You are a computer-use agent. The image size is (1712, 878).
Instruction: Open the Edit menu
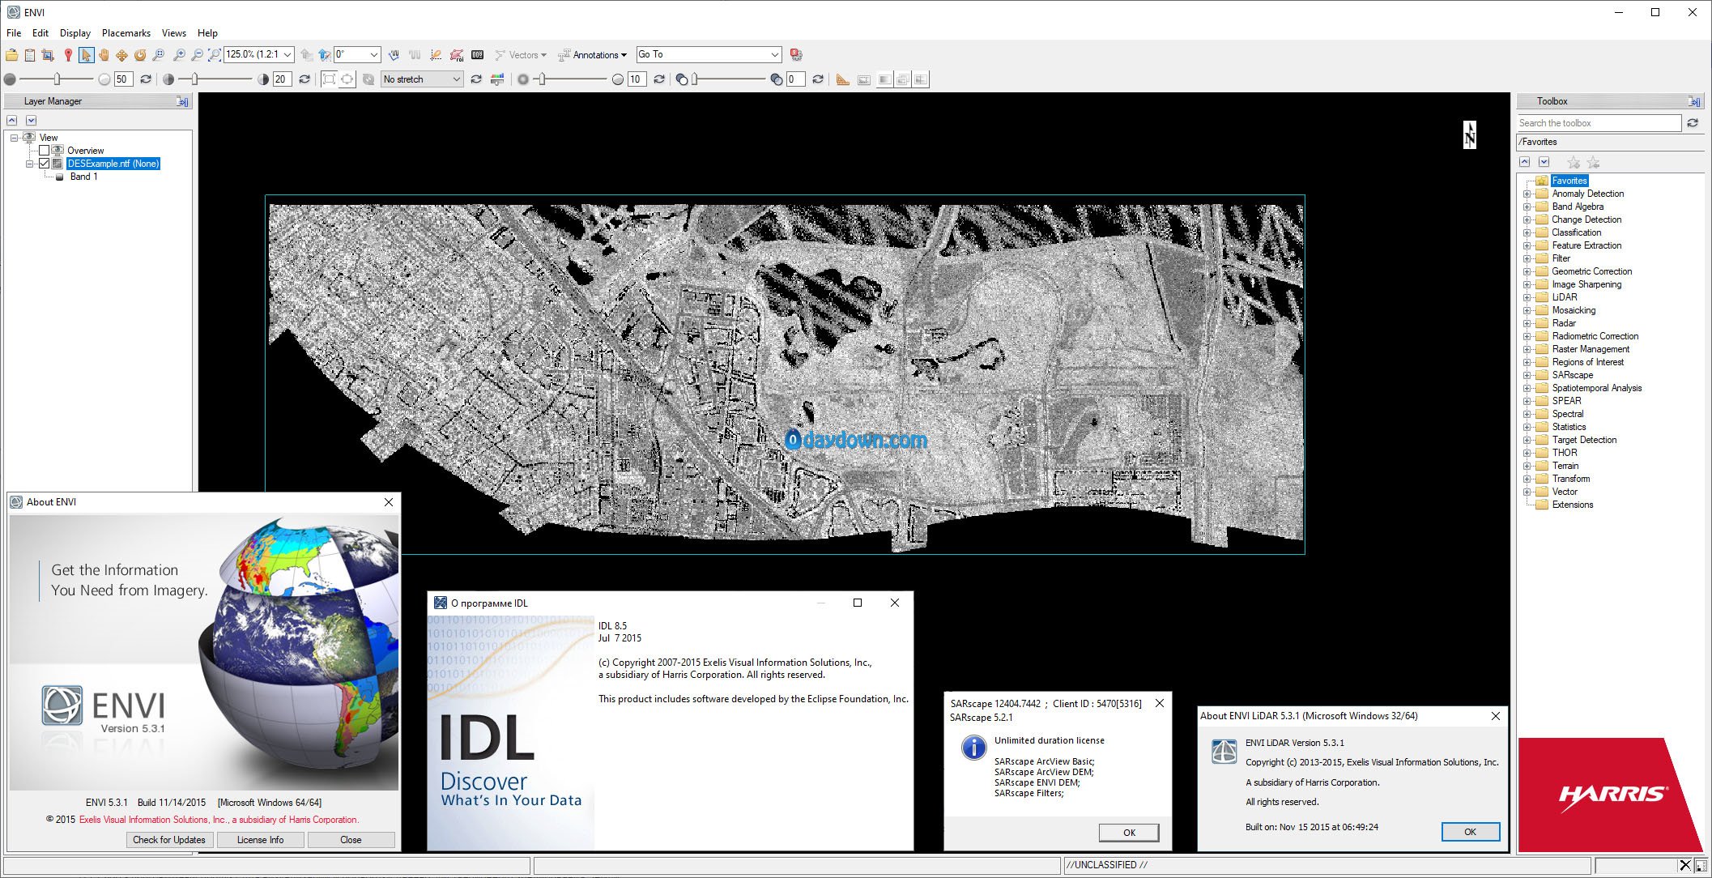[x=40, y=33]
